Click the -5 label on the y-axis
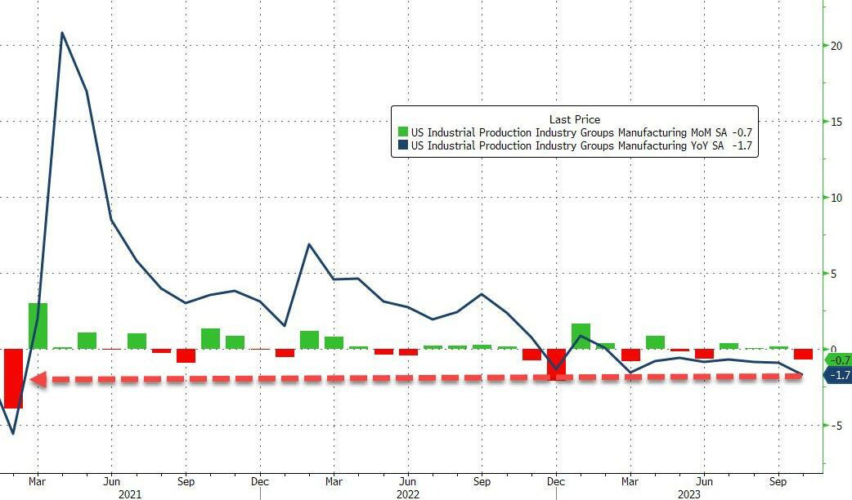This screenshot has width=852, height=500. (x=836, y=426)
